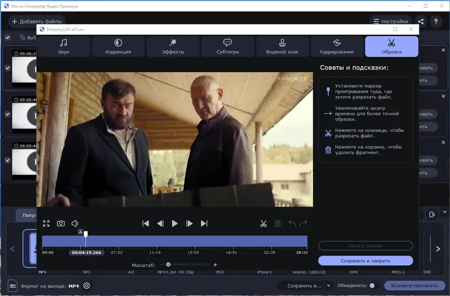Uncheck the select-all files checkbox
The height and width of the screenshot is (296, 450).
click(x=8, y=38)
